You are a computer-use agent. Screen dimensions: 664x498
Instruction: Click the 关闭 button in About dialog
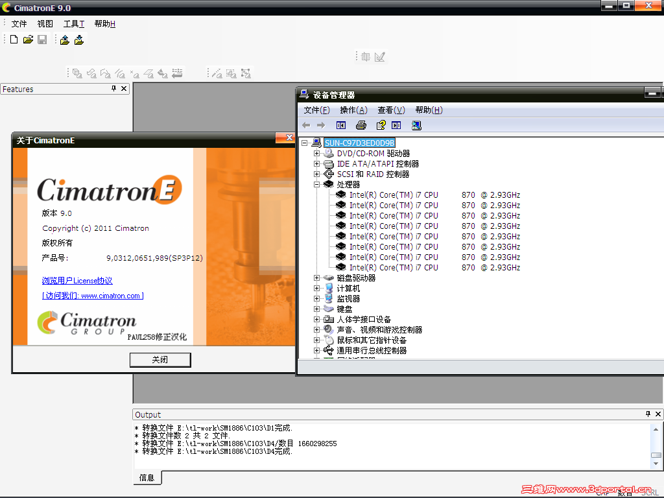160,359
